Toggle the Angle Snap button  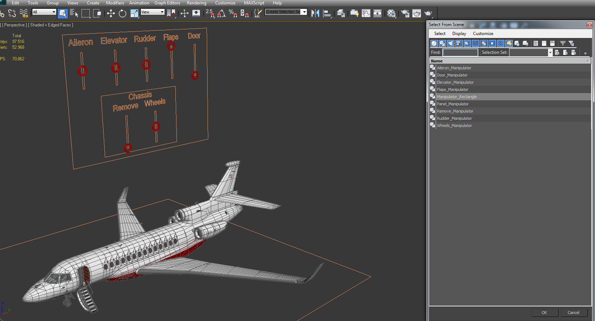(221, 13)
